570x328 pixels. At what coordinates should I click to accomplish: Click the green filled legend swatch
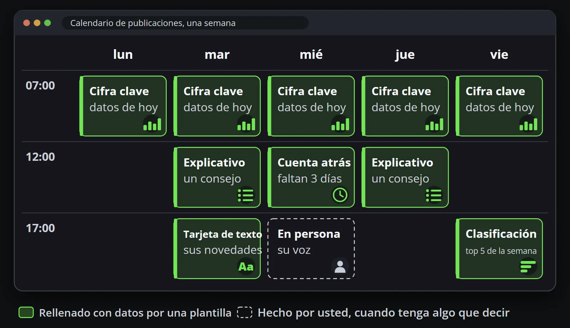pyautogui.click(x=26, y=312)
